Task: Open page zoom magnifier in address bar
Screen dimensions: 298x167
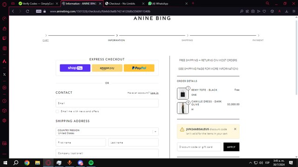Action: pos(242,11)
